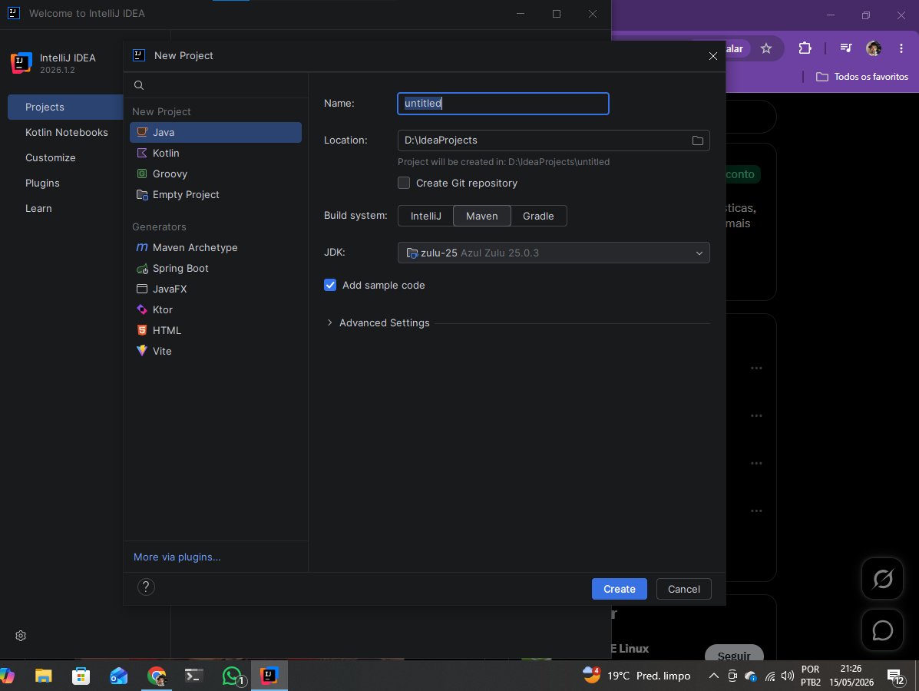This screenshot has height=691, width=919.
Task: Enable the Create Git repository checkbox
Action: pyautogui.click(x=404, y=183)
